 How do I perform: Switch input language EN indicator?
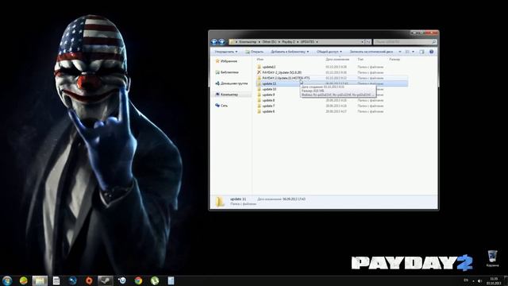click(466, 280)
